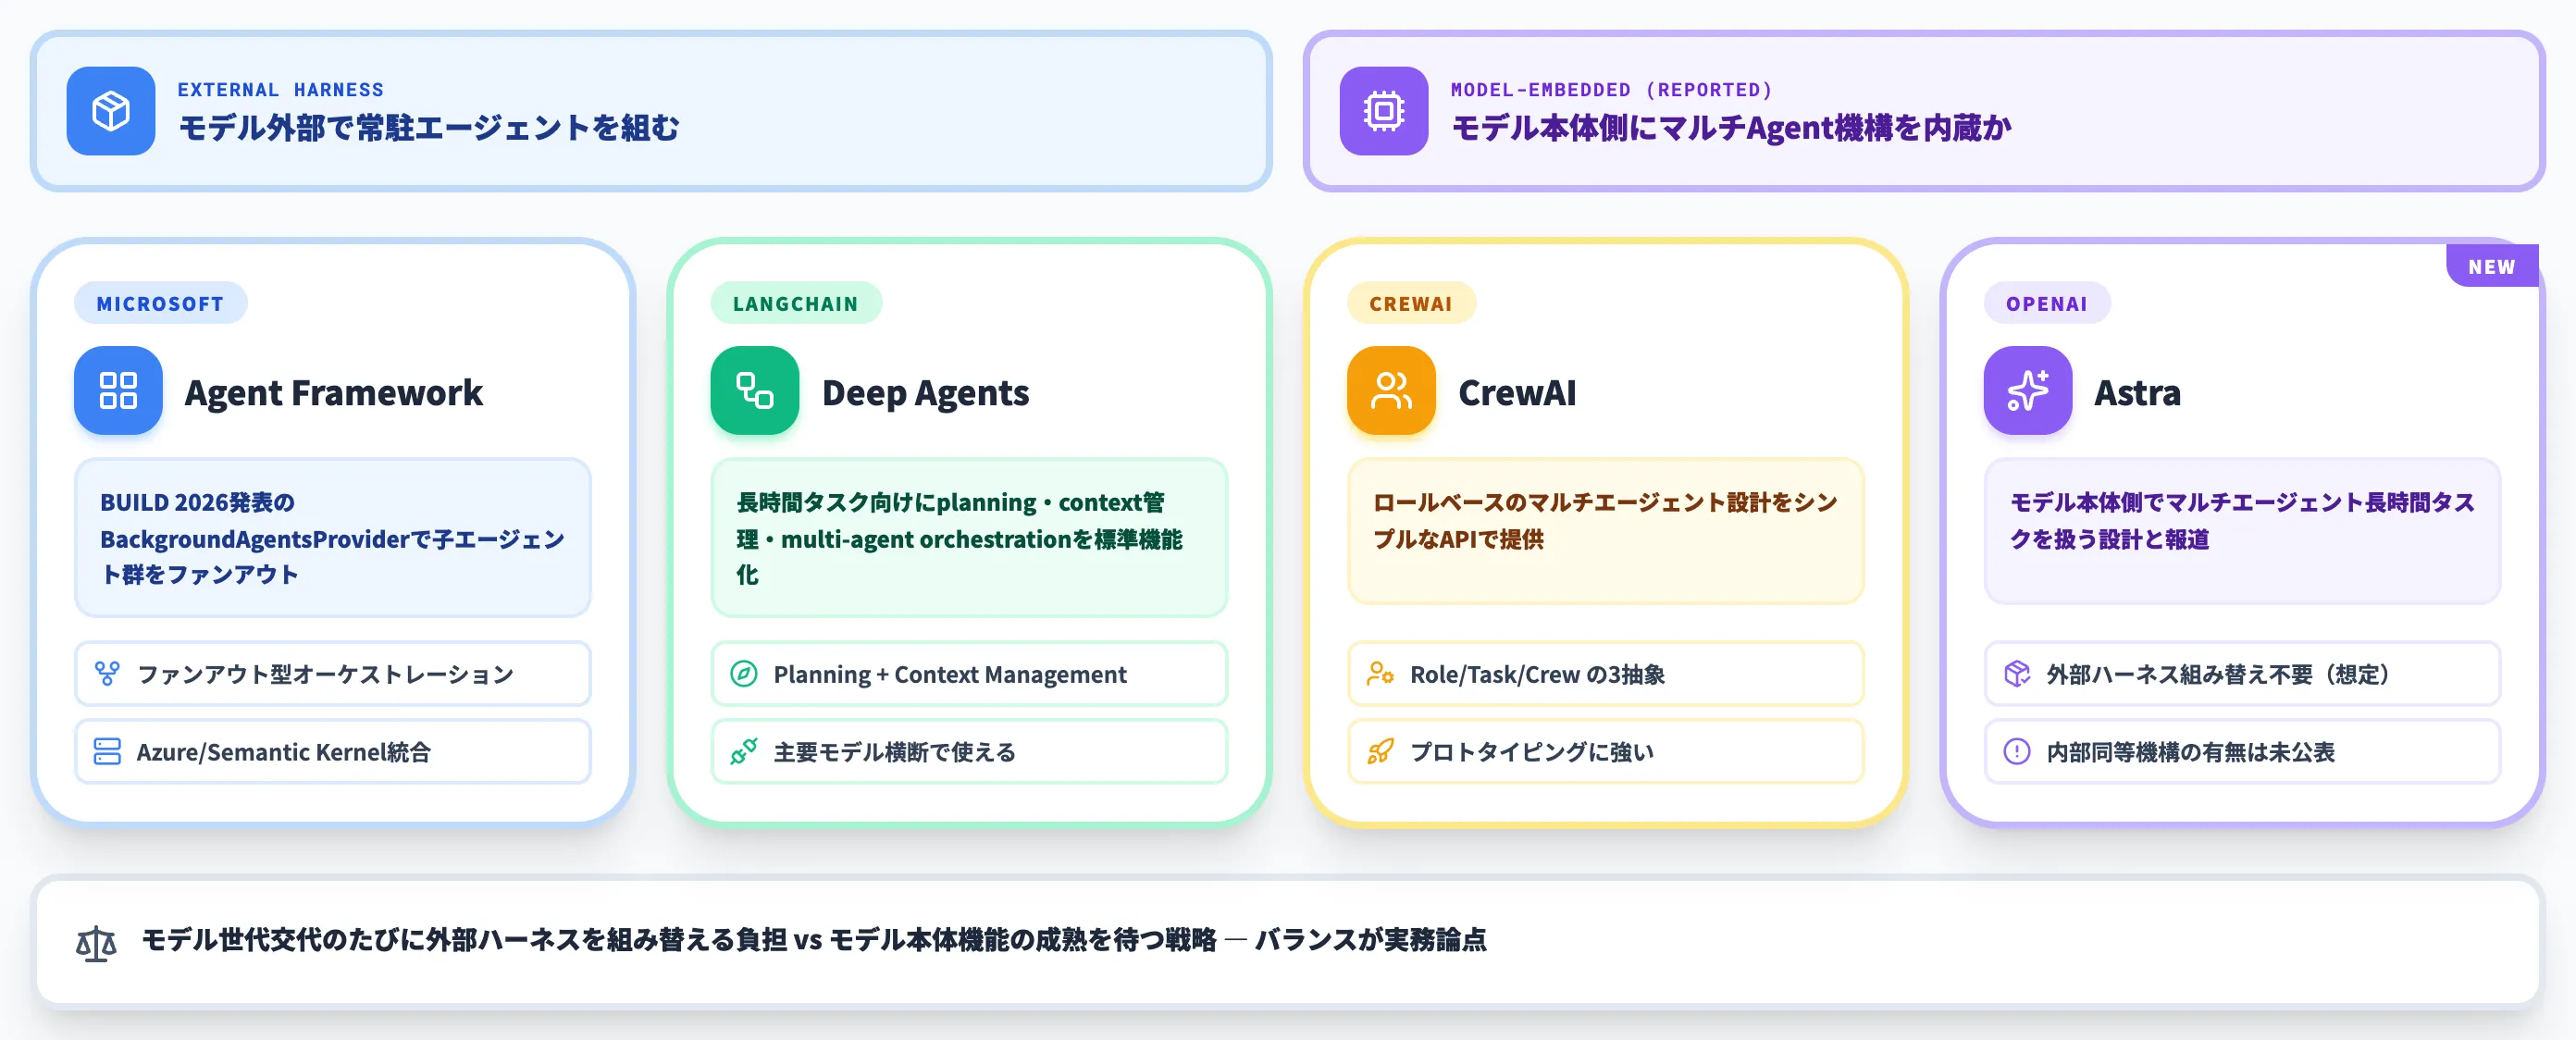The image size is (2576, 1040).
Task: Click the heading モデル本体側にマルチAgent機構を内蔵か
Action: (x=1731, y=128)
